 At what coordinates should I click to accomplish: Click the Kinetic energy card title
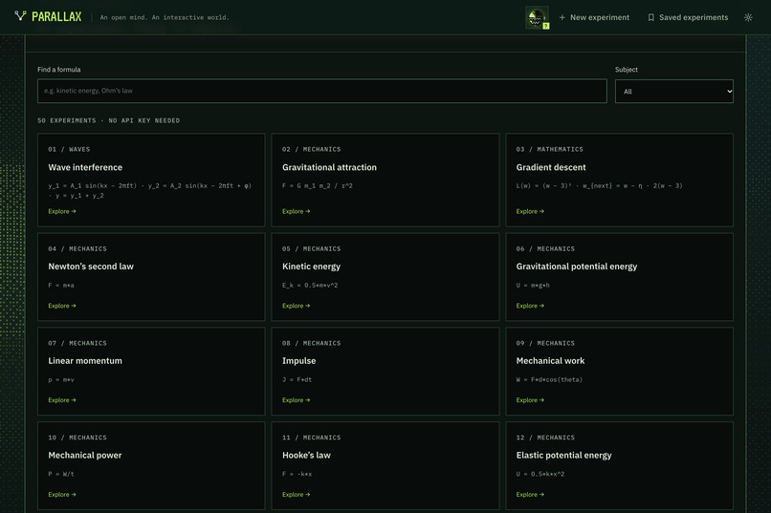click(x=311, y=267)
